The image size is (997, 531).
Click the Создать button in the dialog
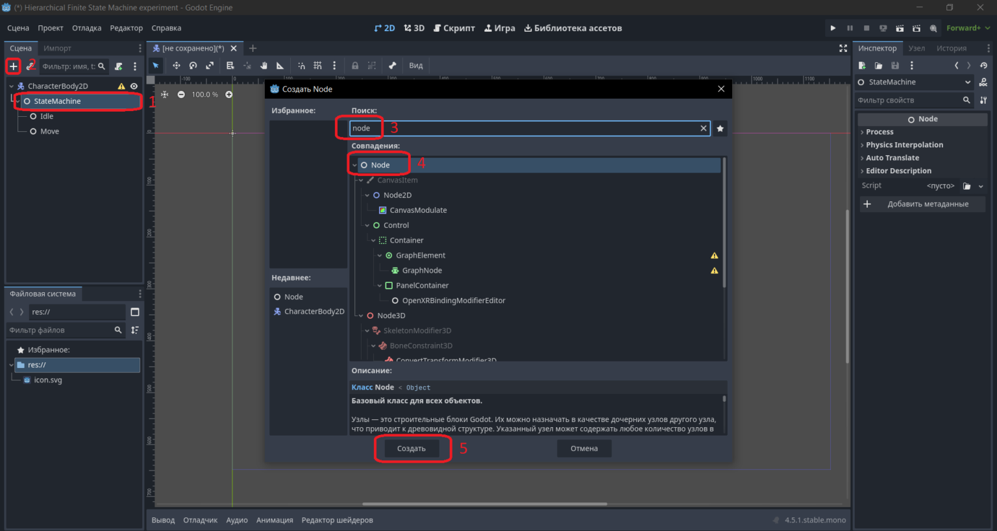pyautogui.click(x=412, y=449)
